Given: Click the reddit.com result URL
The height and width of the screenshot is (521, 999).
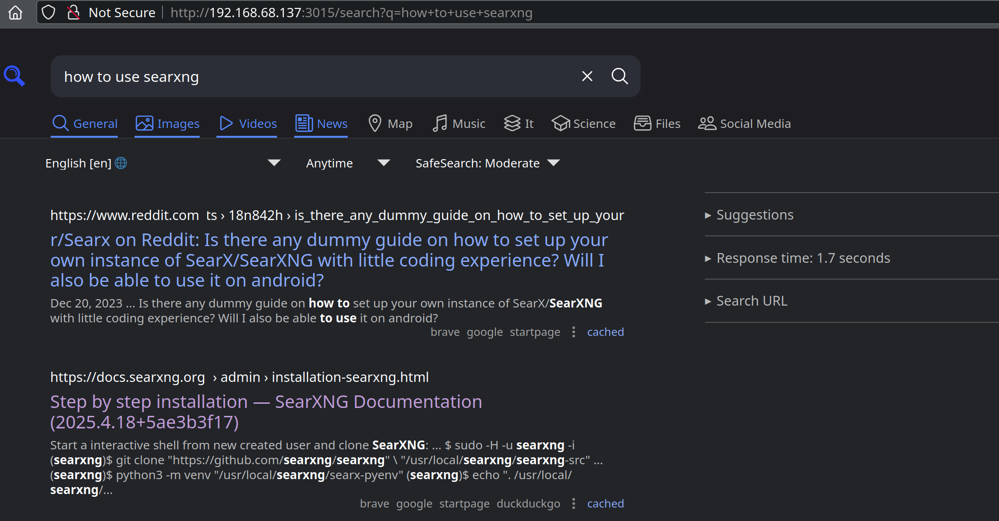Looking at the screenshot, I should pos(337,215).
